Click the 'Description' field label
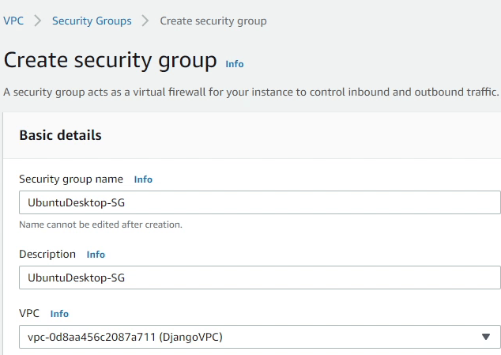The image size is (501, 355). 47,255
